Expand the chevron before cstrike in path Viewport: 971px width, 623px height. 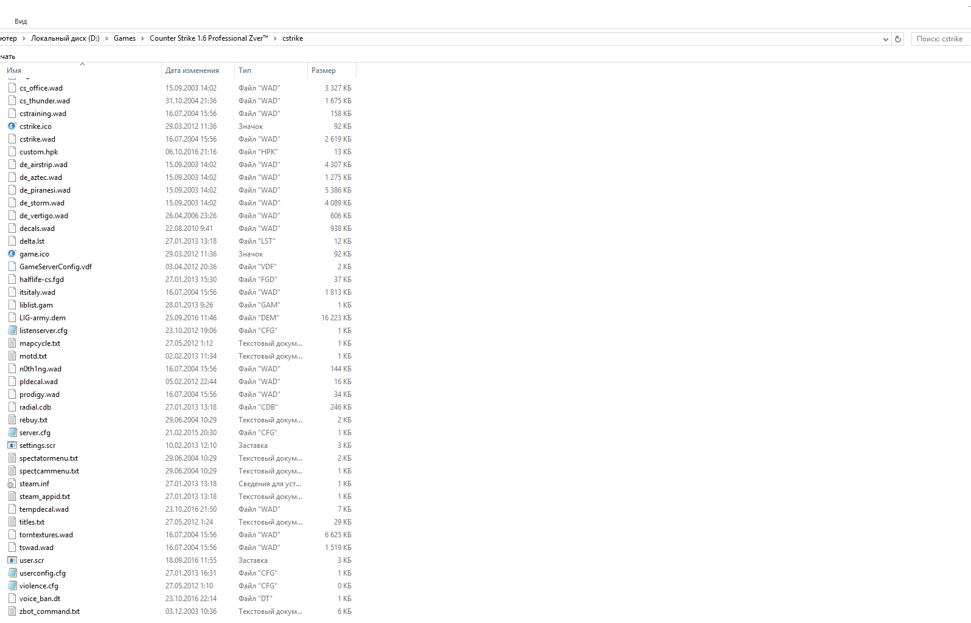(275, 38)
